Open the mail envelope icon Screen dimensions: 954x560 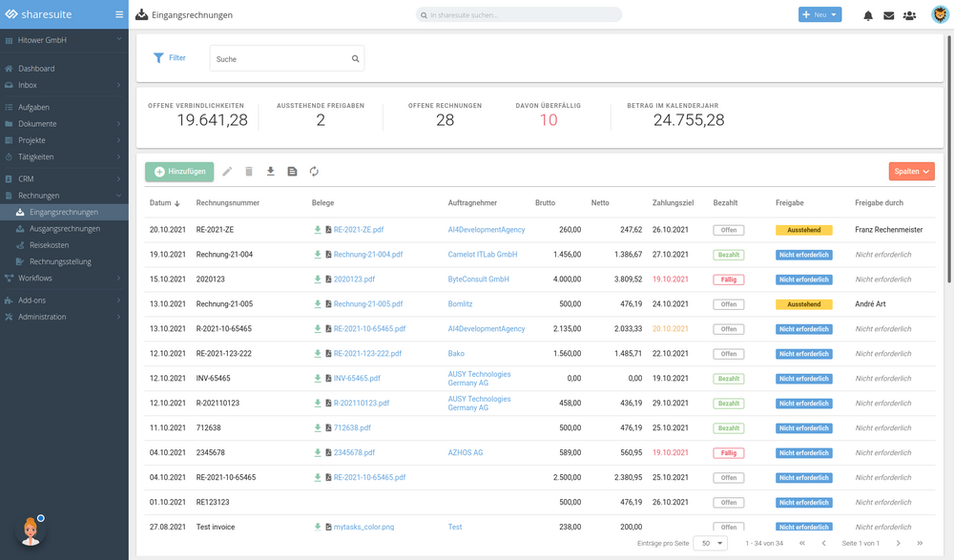pyautogui.click(x=888, y=15)
